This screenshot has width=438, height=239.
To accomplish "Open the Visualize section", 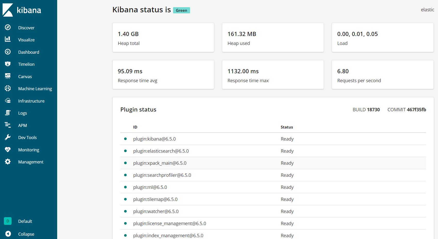I will tap(26, 40).
